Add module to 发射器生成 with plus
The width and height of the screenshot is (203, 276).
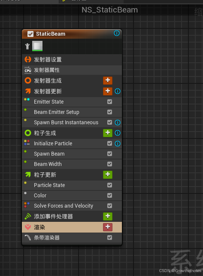click(x=108, y=80)
